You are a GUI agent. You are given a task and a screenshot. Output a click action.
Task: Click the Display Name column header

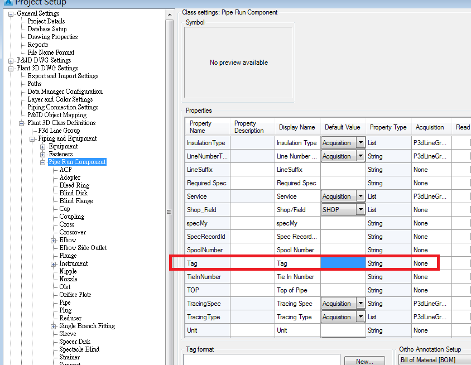point(297,127)
